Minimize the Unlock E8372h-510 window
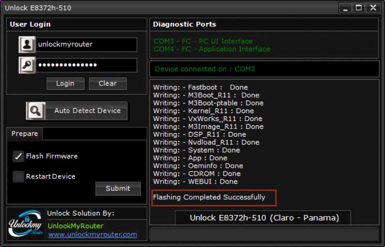This screenshot has width=385, height=247. coord(345,8)
